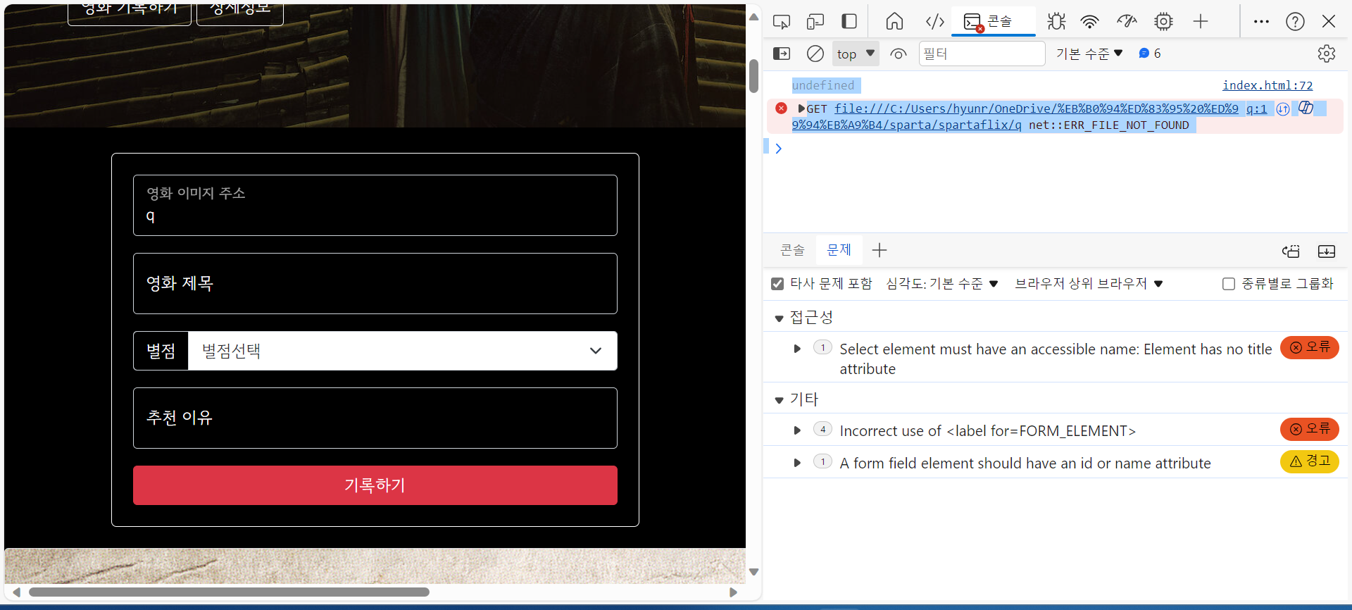Expand the GET error message triangle
Image resolution: width=1352 pixels, height=610 pixels.
[x=801, y=108]
